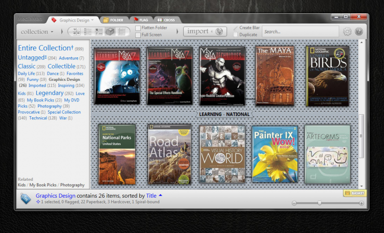384x233 pixels.
Task: Click scrollbar up arrow in shelf view
Action: tap(361, 43)
